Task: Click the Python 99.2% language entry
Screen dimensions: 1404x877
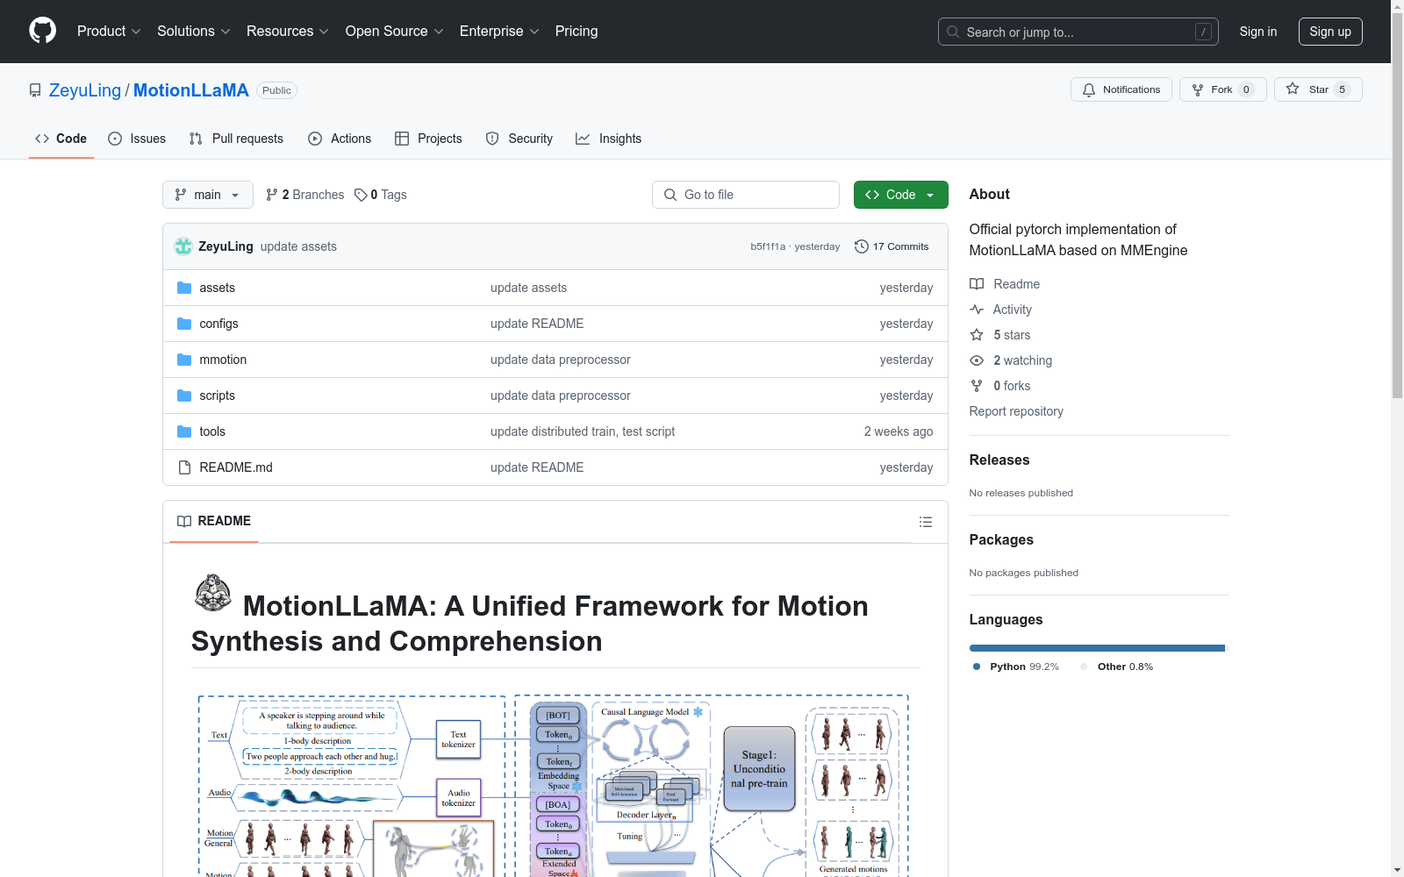Action: (x=1016, y=667)
